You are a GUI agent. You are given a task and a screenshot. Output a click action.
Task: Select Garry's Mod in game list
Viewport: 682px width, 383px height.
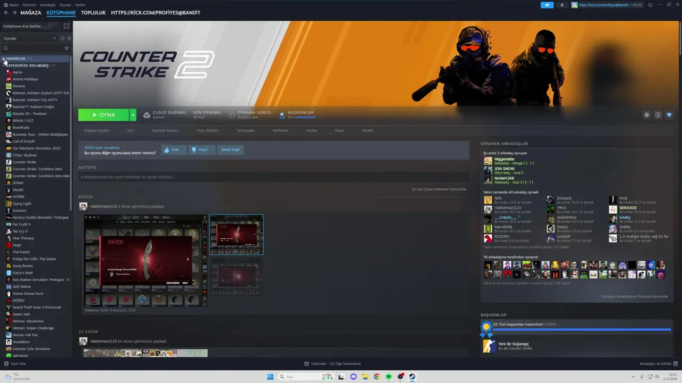pos(22,273)
